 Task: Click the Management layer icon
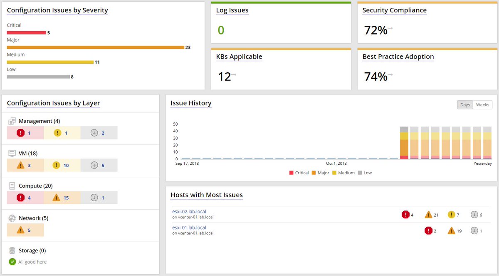[x=12, y=121]
